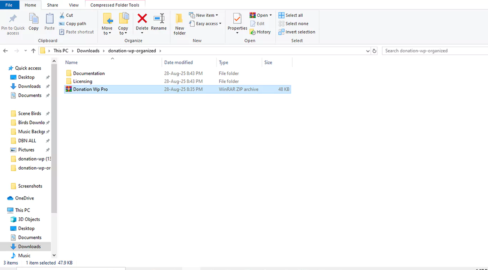Go up one folder level

[x=33, y=51]
